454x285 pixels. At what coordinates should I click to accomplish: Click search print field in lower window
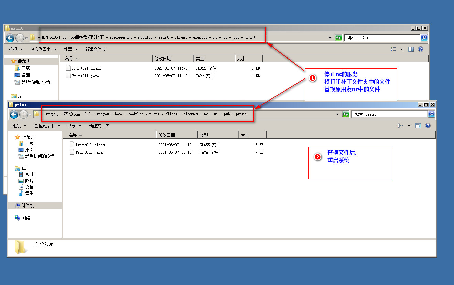[389, 114]
